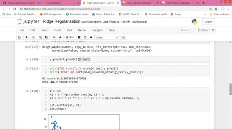Select cell In [150] with scatter plot code
This screenshot has height=130, width=232.
pyautogui.click(x=125, y=100)
